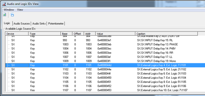The image size is (205, 96).
Task: Switch to the Audio Sinks tab
Action: pos(39,23)
